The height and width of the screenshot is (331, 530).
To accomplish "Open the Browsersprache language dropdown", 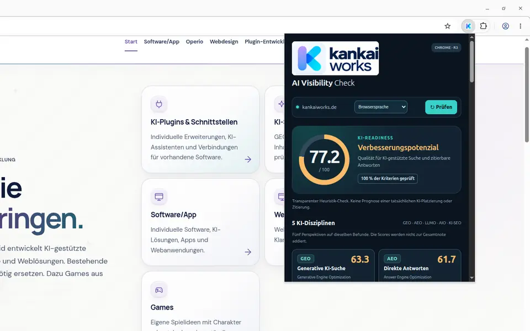I will coord(380,107).
